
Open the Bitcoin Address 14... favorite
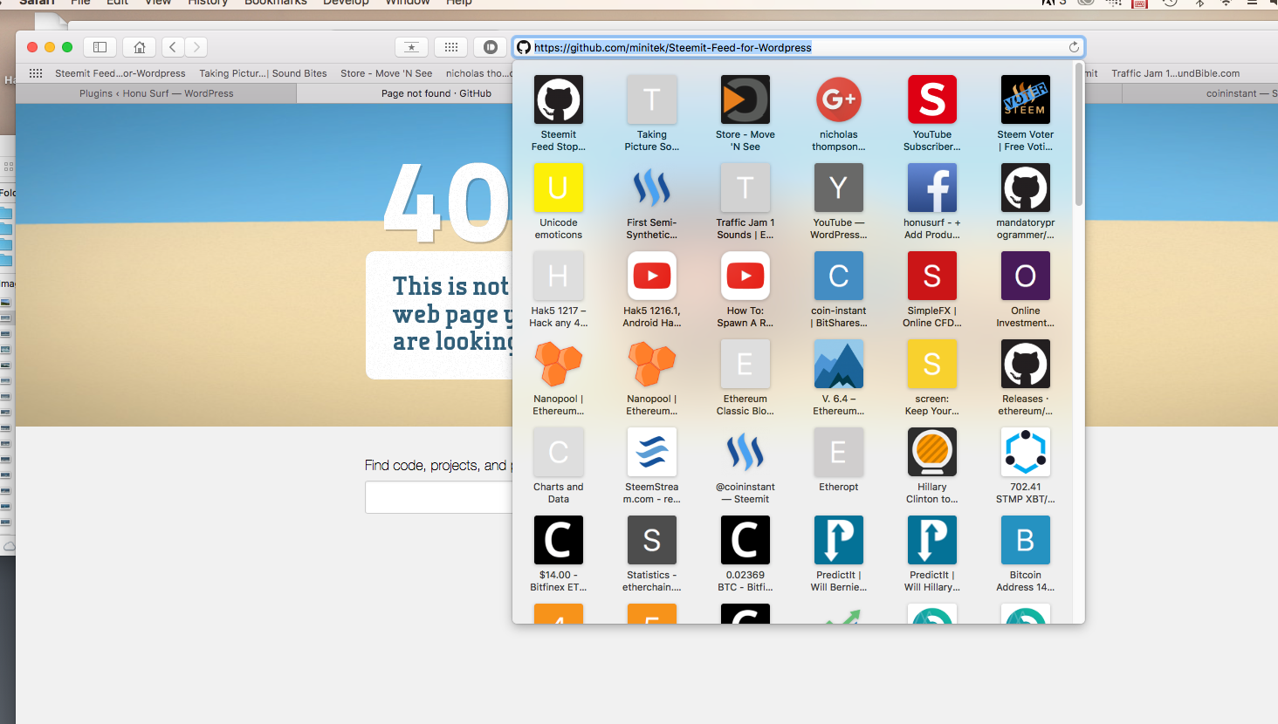[1026, 540]
